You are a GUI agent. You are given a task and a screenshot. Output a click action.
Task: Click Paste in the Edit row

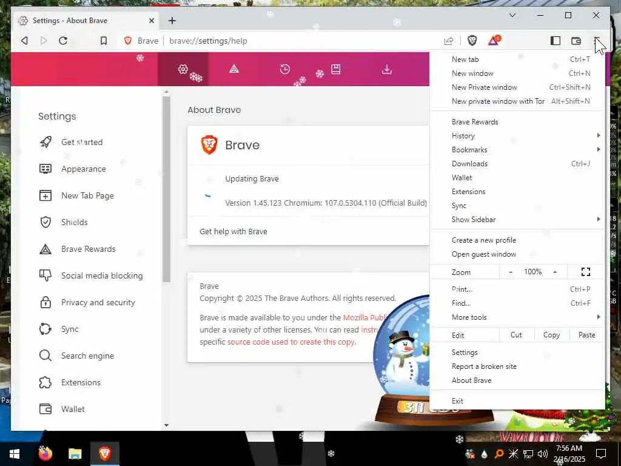coord(586,335)
